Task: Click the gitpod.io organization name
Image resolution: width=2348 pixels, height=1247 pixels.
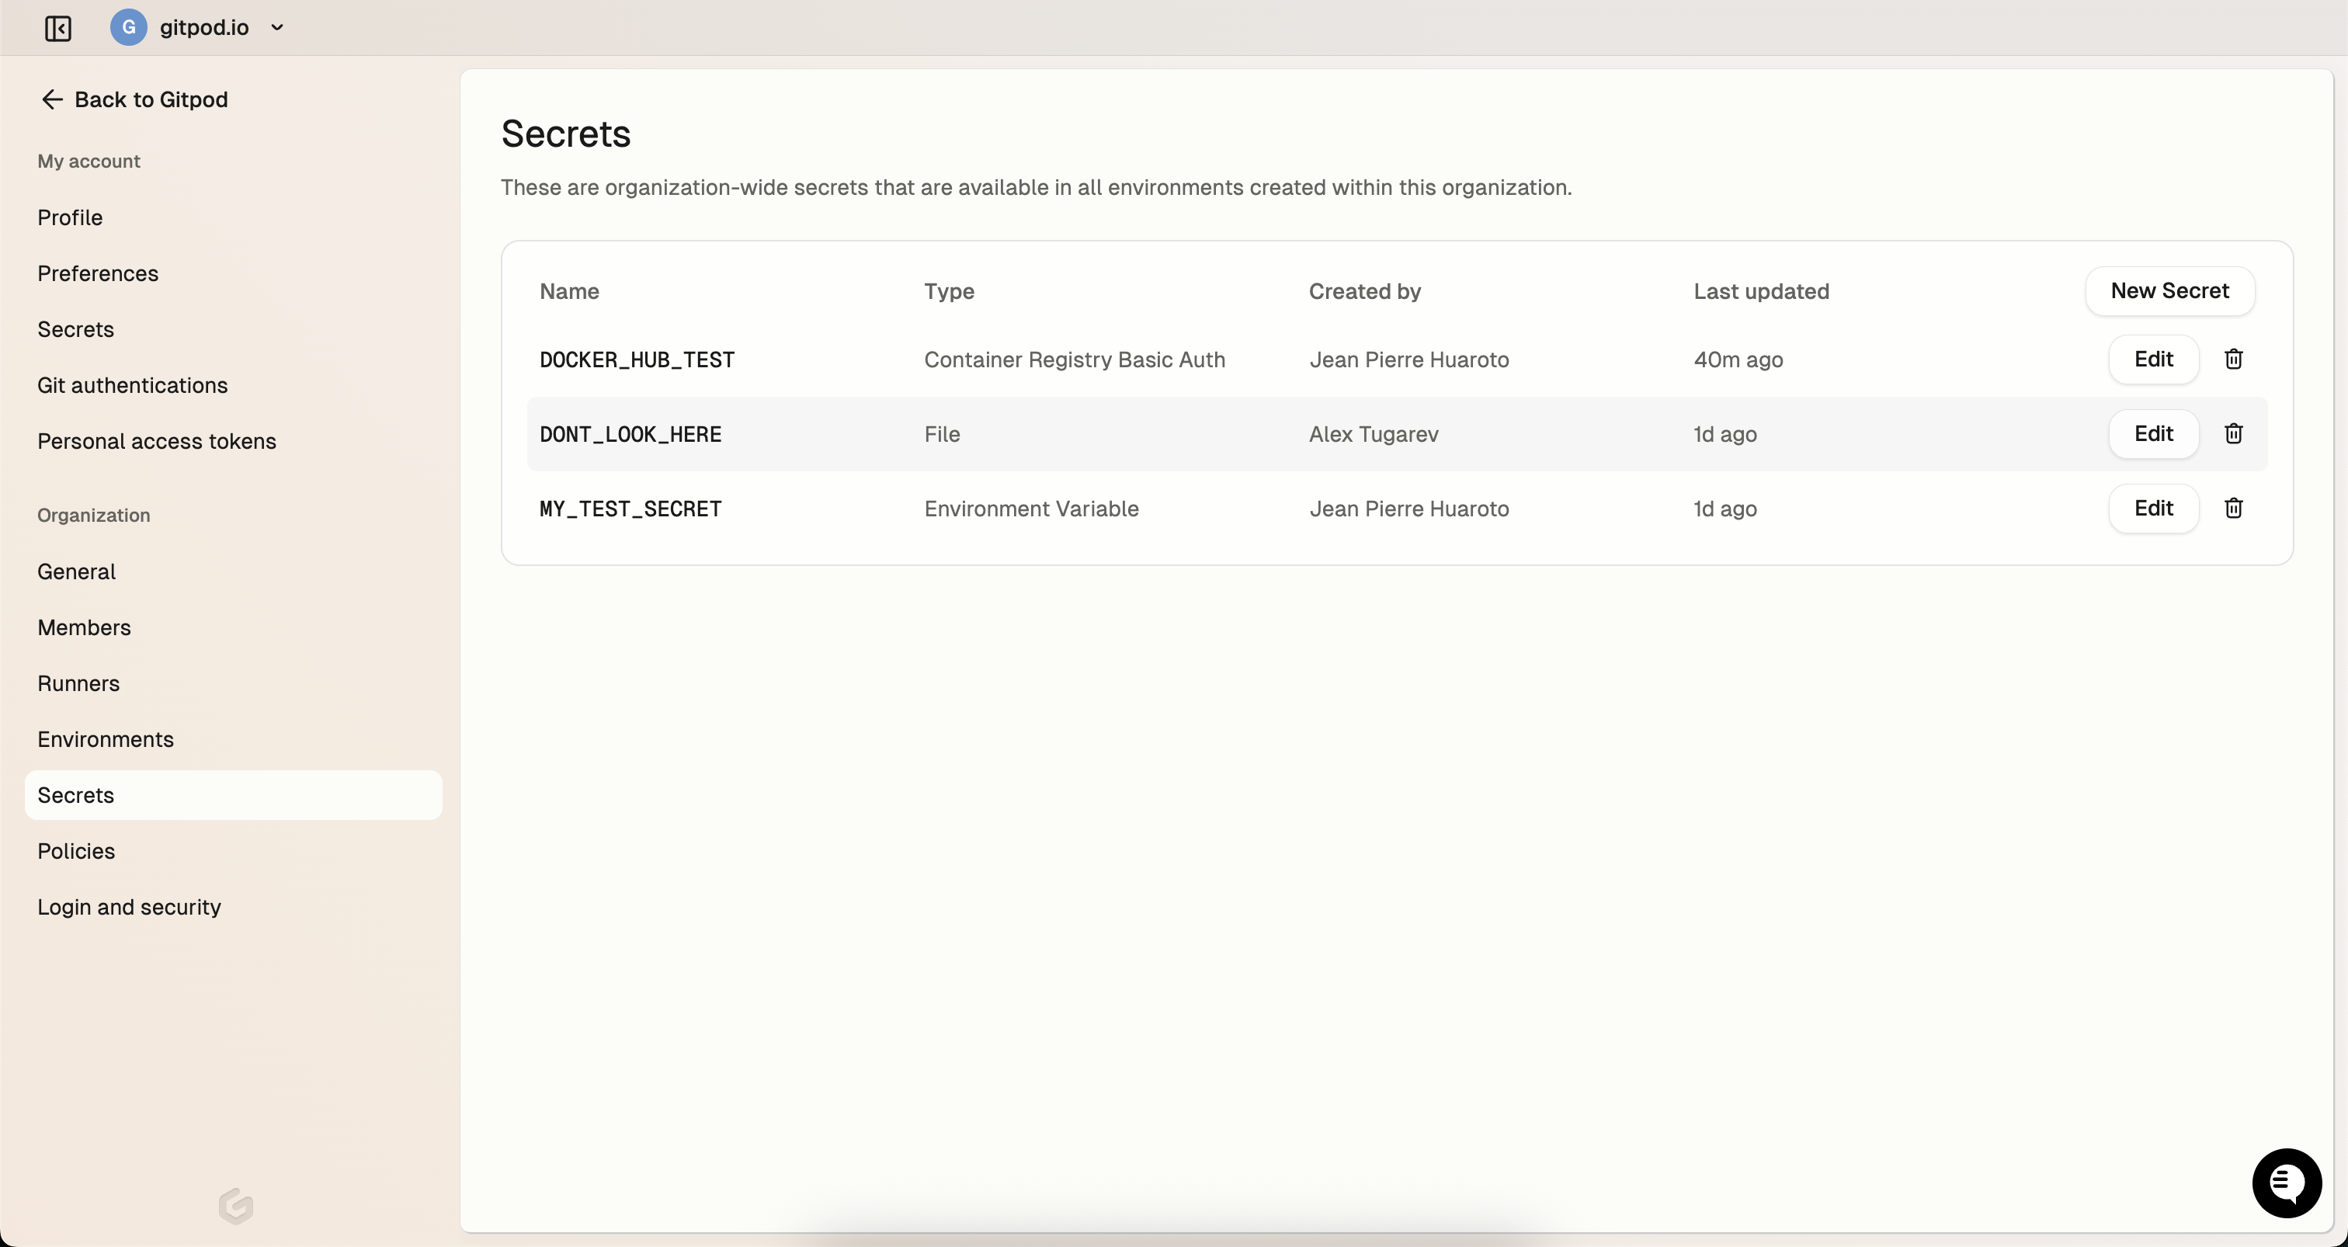Action: [x=204, y=27]
